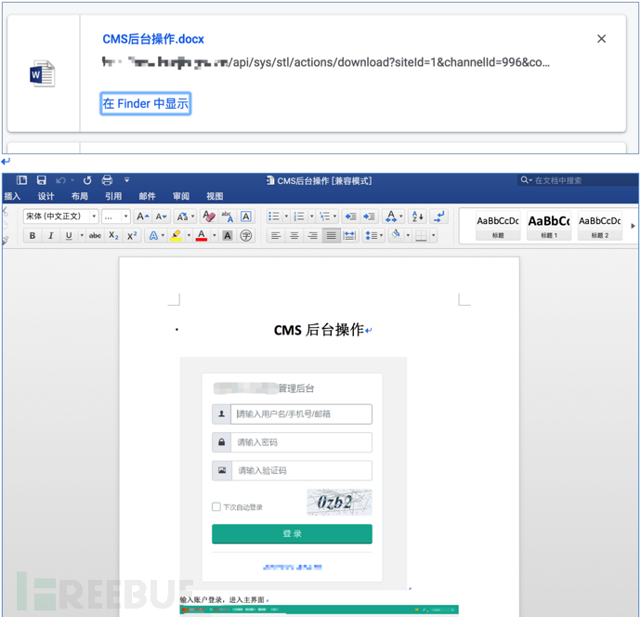Click the Text Effects outlined A icon
Viewport: 641px width, 617px height.
click(153, 235)
